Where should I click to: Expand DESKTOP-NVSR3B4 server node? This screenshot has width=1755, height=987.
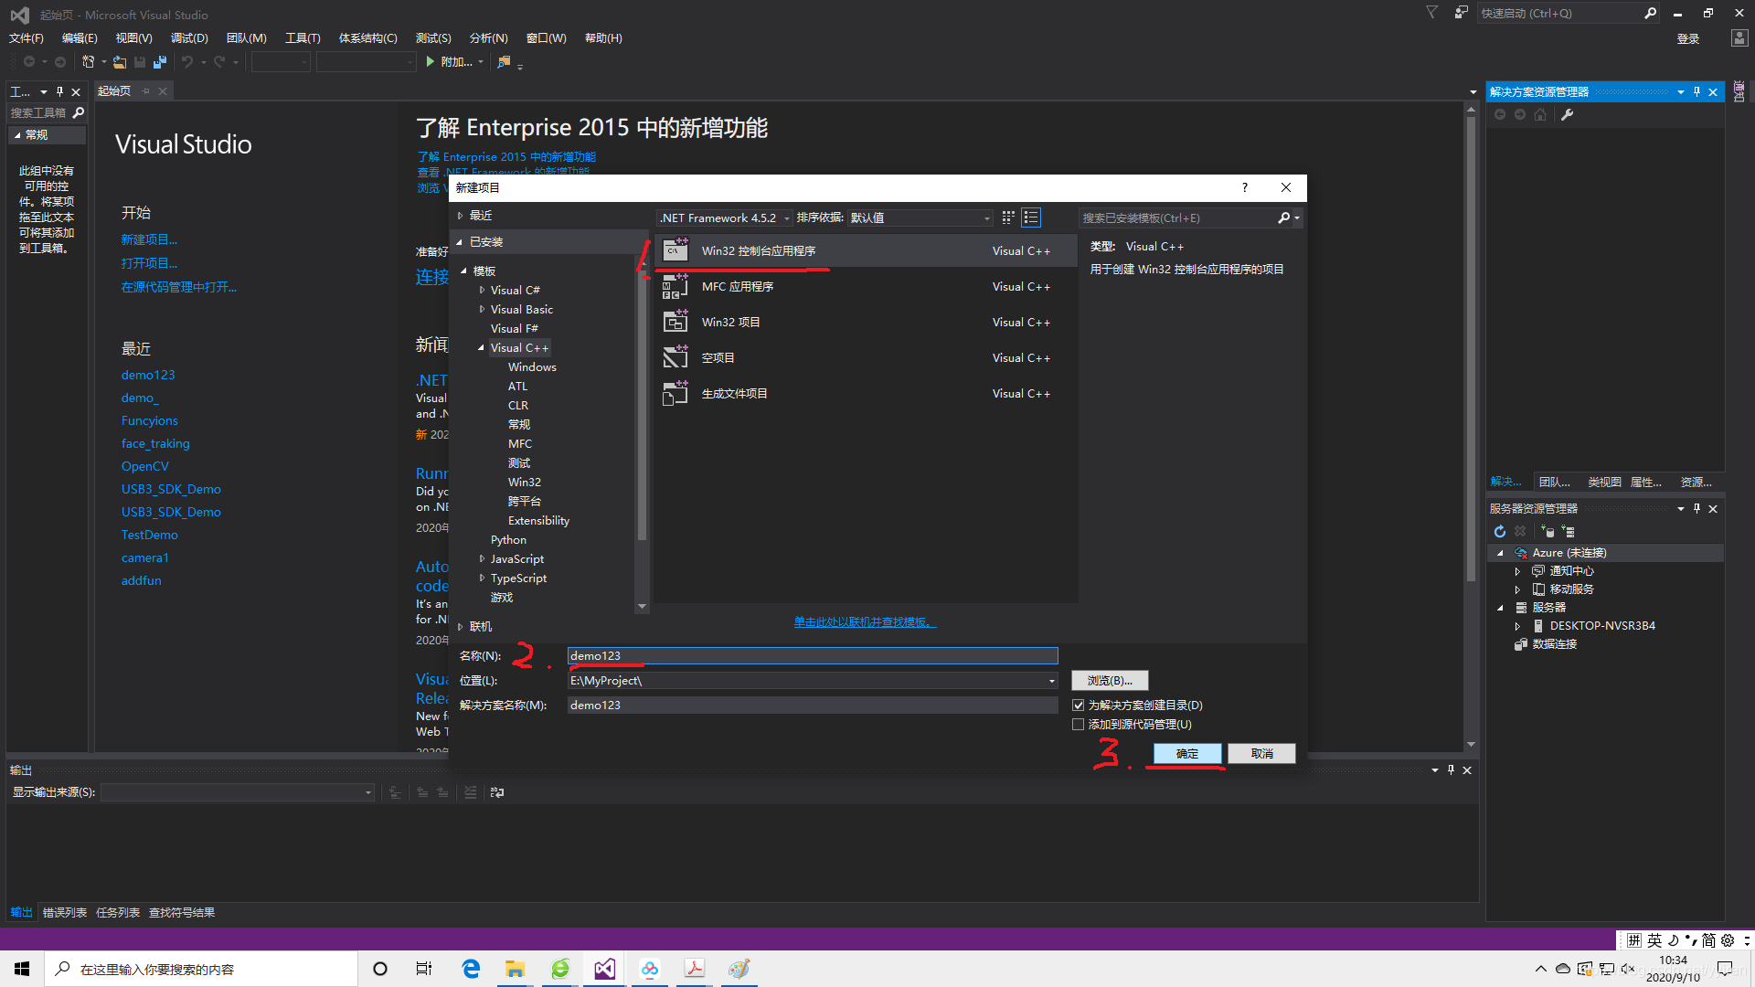[x=1517, y=626]
